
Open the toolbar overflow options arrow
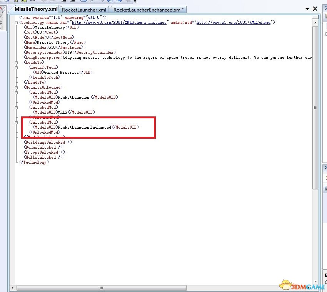pos(135,2)
